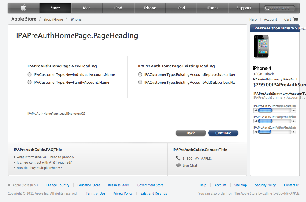Open the iPod tab
The width and height of the screenshot is (306, 202).
pos(118,8)
